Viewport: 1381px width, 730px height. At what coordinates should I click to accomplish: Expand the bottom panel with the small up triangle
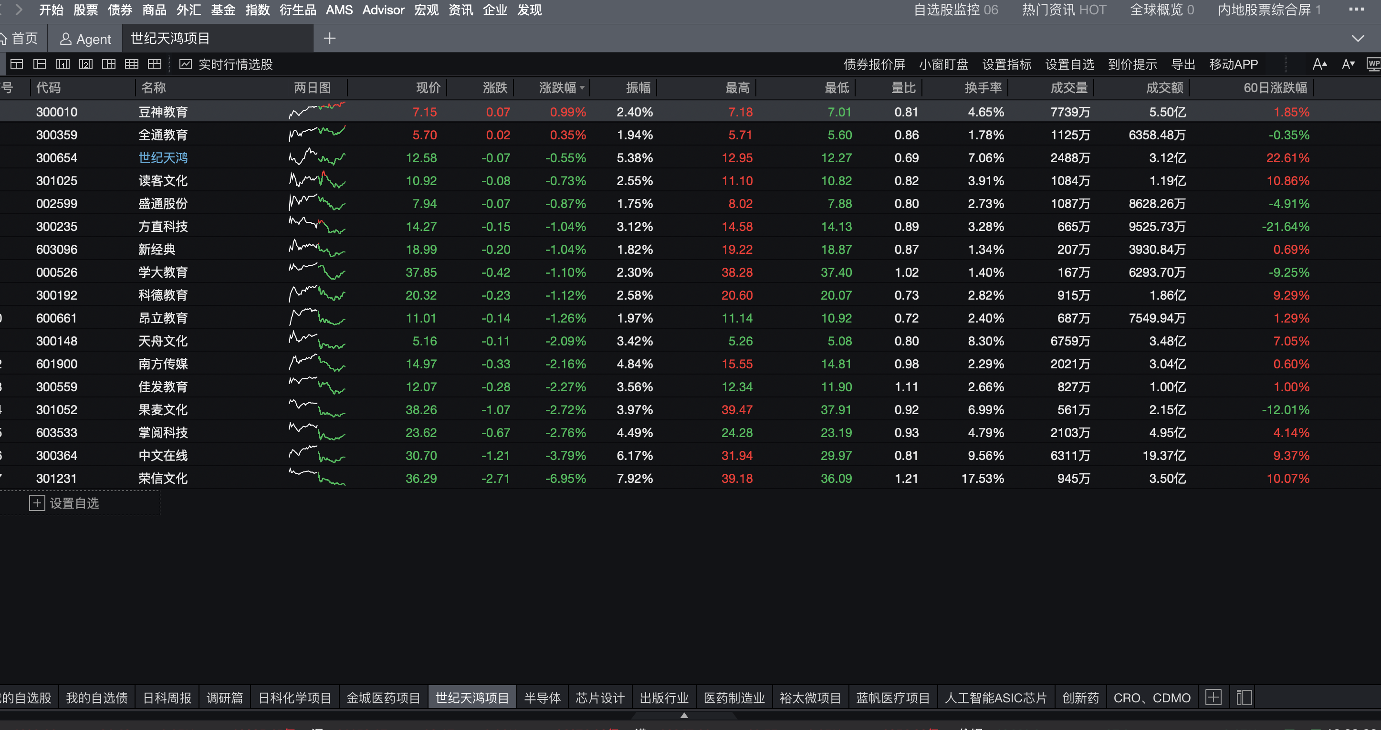pyautogui.click(x=684, y=715)
